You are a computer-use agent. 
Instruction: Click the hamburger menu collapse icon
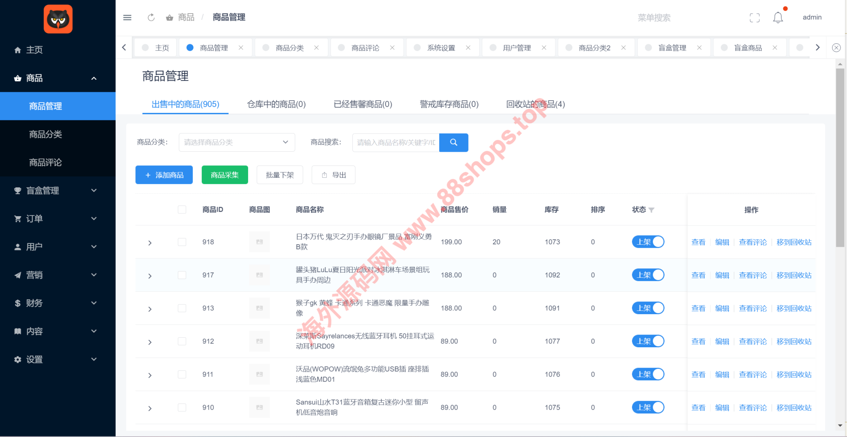point(127,17)
